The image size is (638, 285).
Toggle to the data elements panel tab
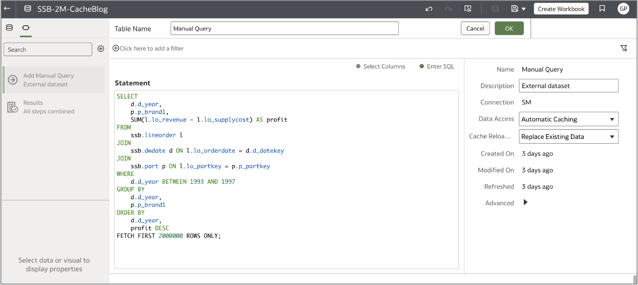pyautogui.click(x=9, y=28)
